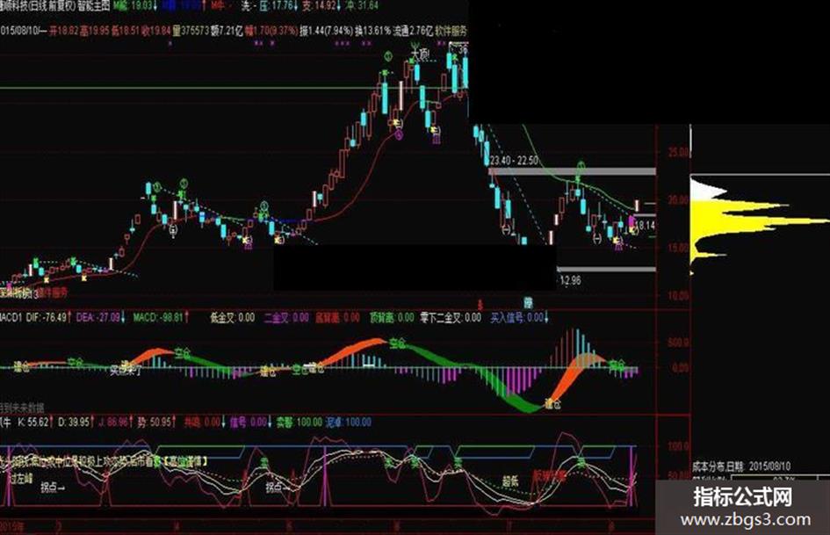Click the 冲:31.64 value in header
Image resolution: width=830 pixels, height=535 pixels.
click(362, 6)
